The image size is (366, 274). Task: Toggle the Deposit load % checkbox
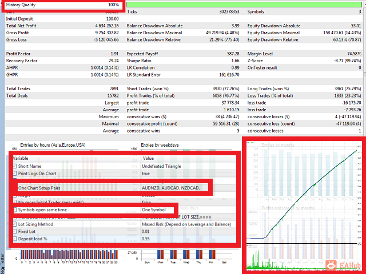(15, 239)
